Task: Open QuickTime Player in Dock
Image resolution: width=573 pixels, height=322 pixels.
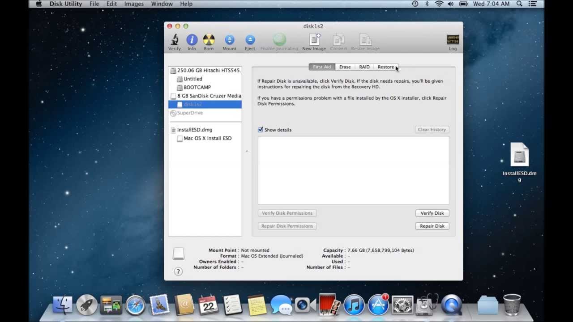Action: coord(451,305)
